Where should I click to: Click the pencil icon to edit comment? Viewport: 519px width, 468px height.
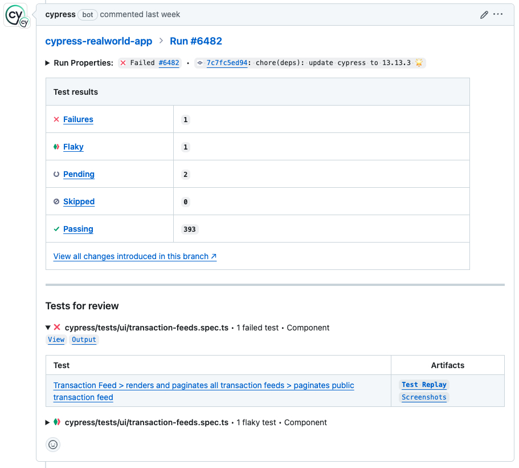point(484,14)
